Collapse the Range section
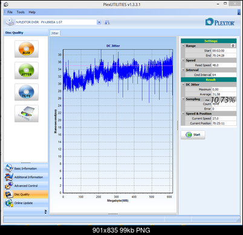 pyautogui.click(x=183, y=46)
